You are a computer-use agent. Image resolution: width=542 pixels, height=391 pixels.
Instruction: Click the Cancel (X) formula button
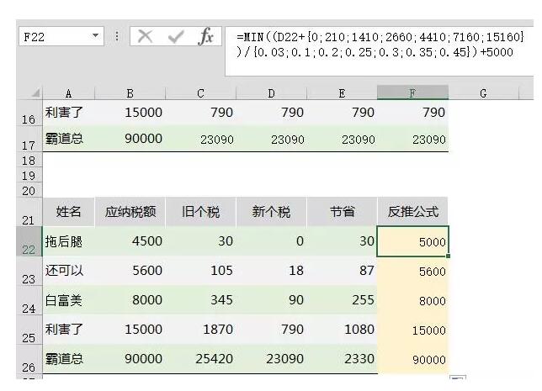tap(145, 36)
